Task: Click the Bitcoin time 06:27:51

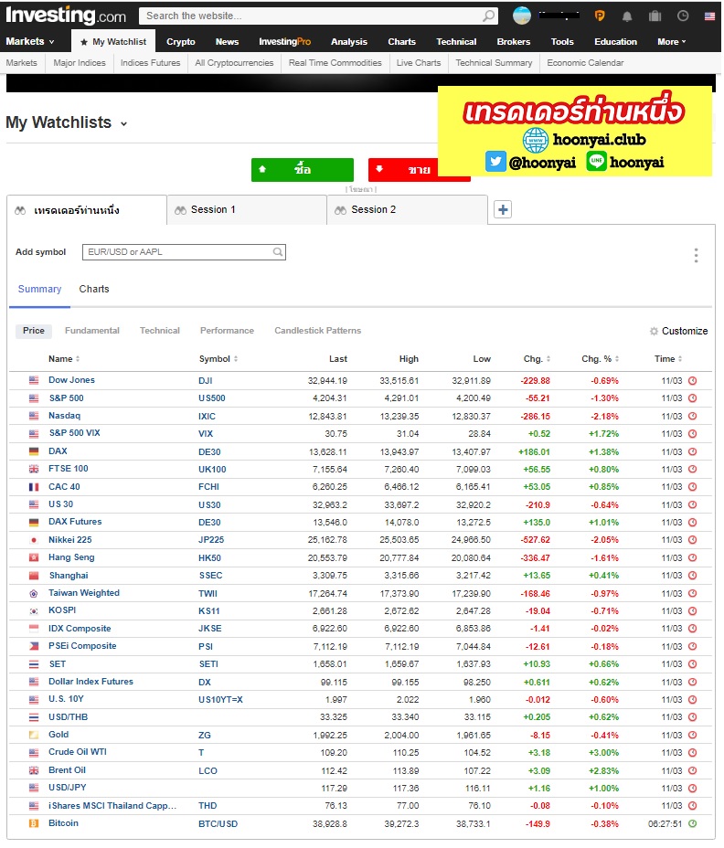Action: tap(665, 824)
